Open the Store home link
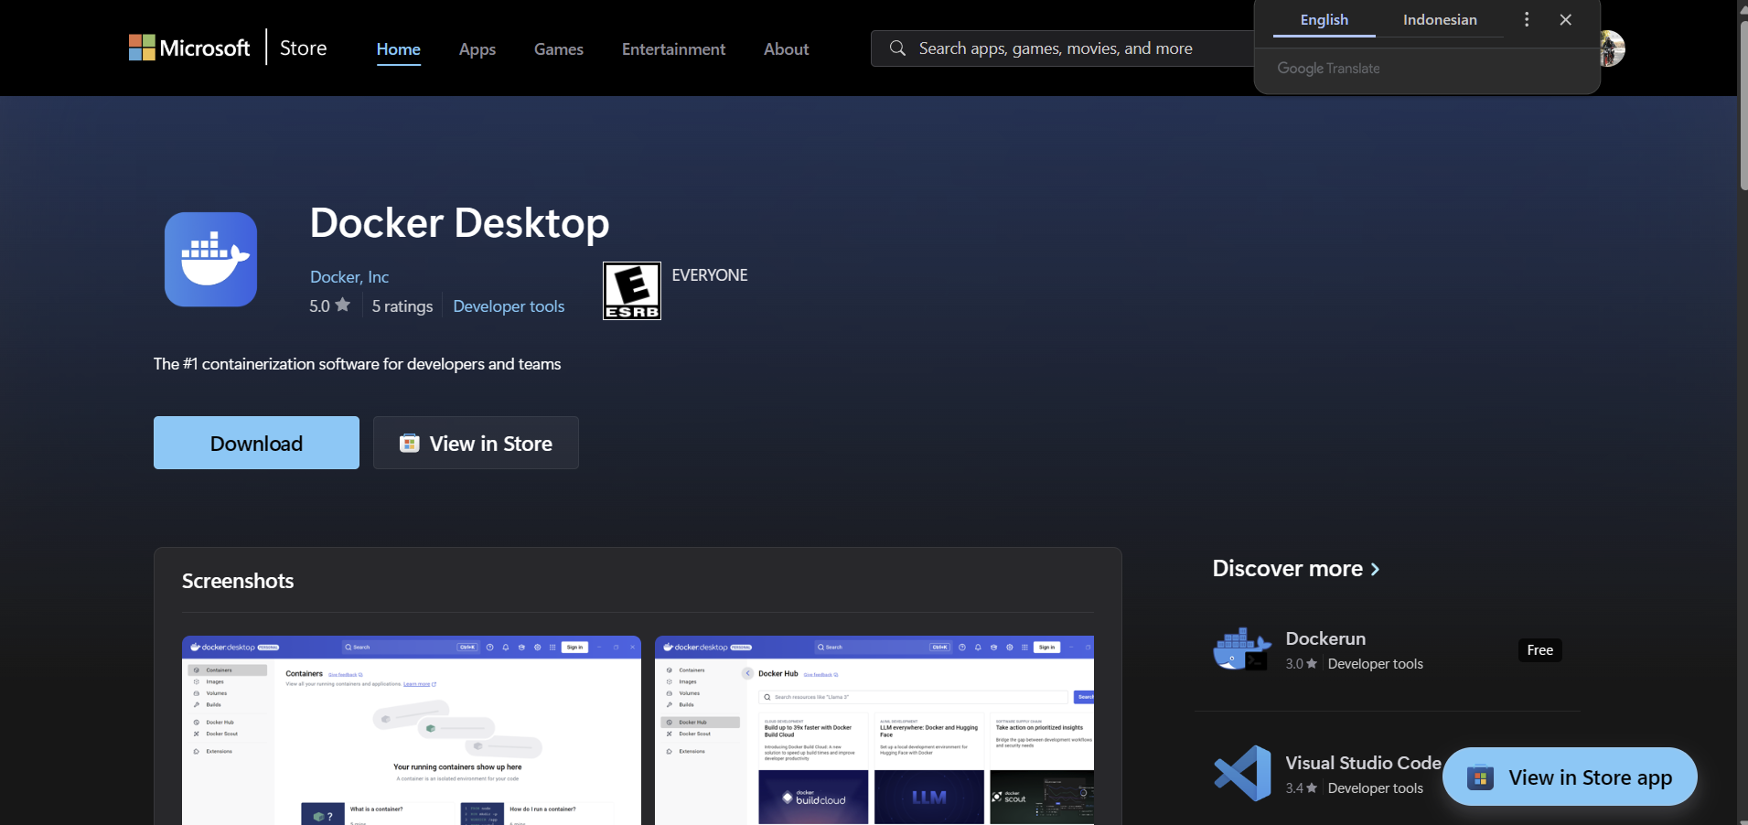Image resolution: width=1748 pixels, height=825 pixels. click(x=303, y=48)
